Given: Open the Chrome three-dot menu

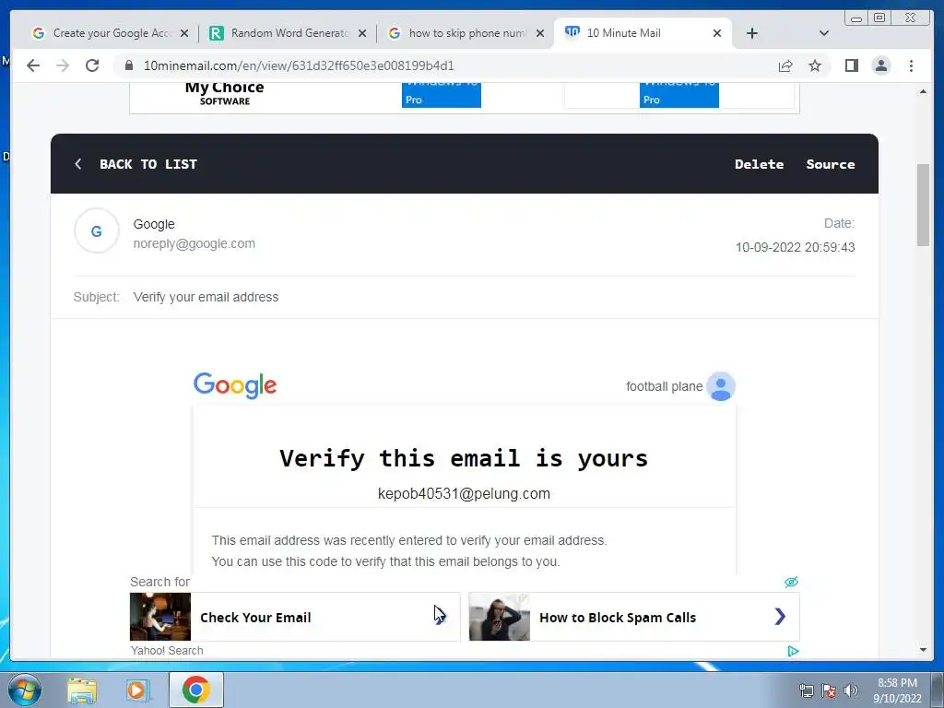Looking at the screenshot, I should coord(911,65).
